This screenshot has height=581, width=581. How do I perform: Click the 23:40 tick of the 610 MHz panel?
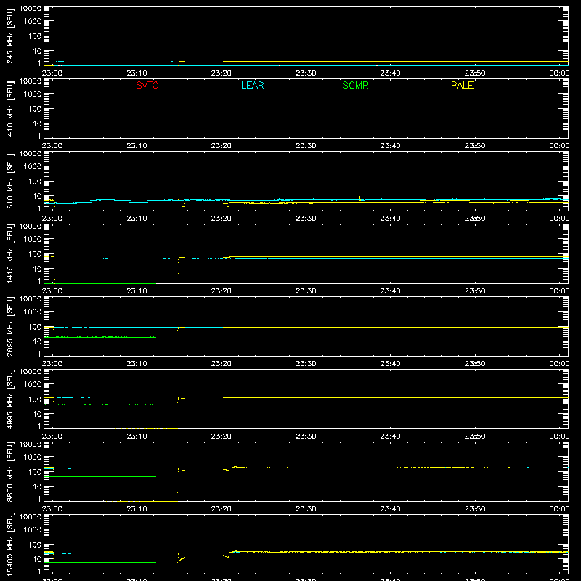click(390, 219)
